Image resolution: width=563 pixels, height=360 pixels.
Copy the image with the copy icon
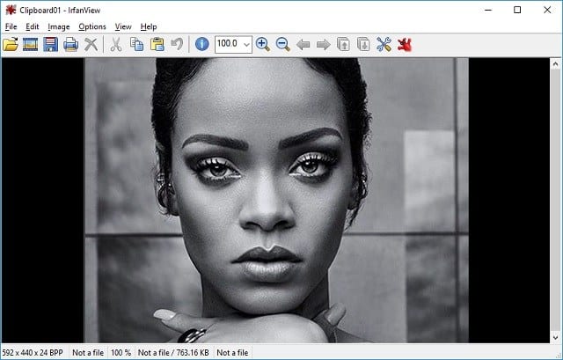pyautogui.click(x=136, y=44)
